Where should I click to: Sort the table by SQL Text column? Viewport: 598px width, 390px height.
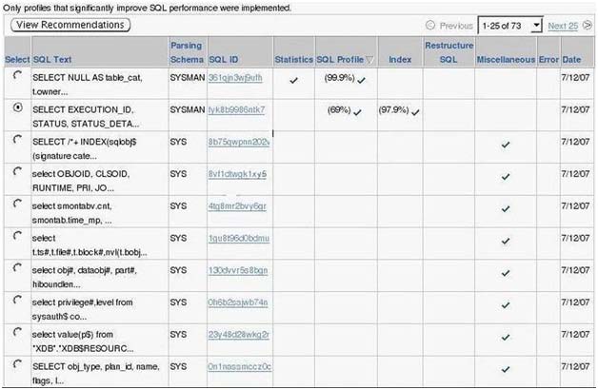(53, 59)
